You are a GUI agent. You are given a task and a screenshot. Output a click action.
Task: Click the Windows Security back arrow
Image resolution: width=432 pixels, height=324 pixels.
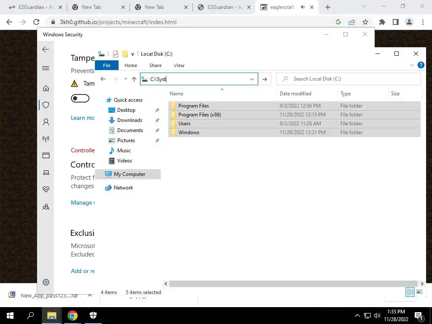tap(46, 49)
